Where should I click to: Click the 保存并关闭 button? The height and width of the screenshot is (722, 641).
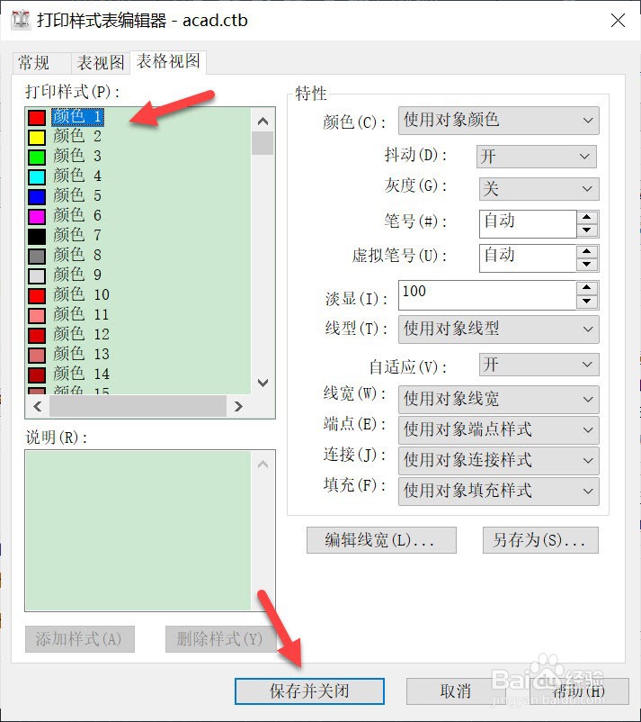coord(309,691)
